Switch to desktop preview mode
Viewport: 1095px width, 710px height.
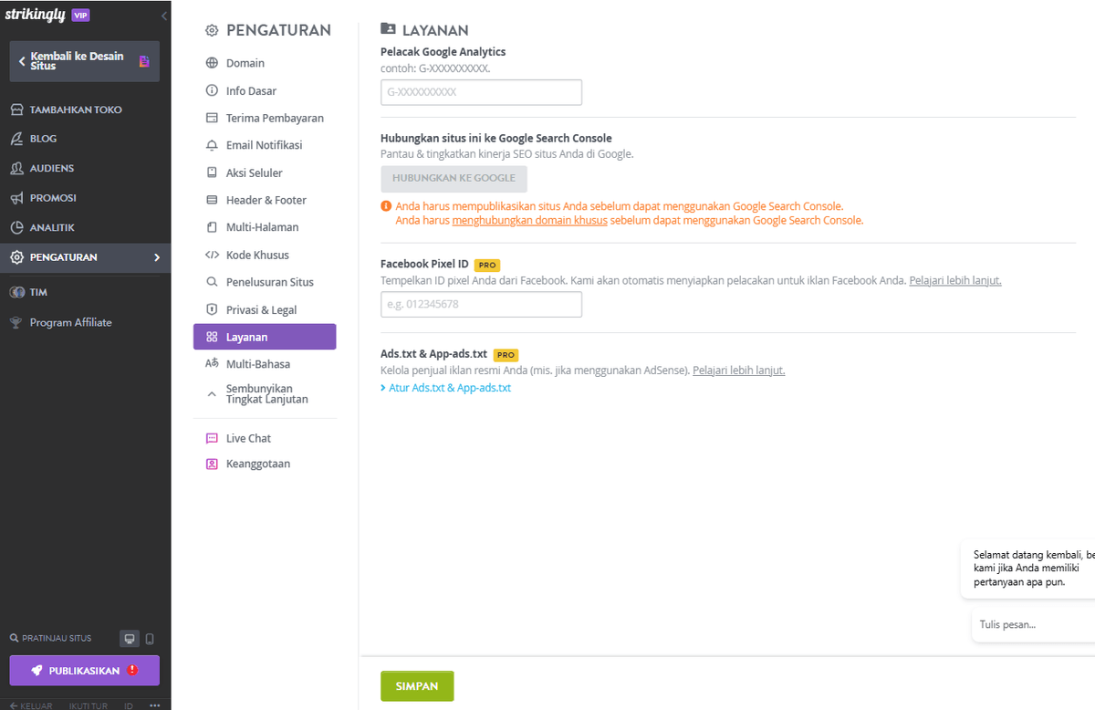point(130,639)
